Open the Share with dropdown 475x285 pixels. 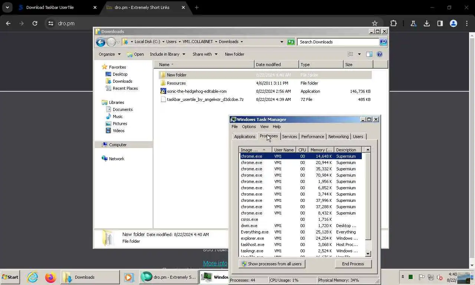click(x=205, y=54)
